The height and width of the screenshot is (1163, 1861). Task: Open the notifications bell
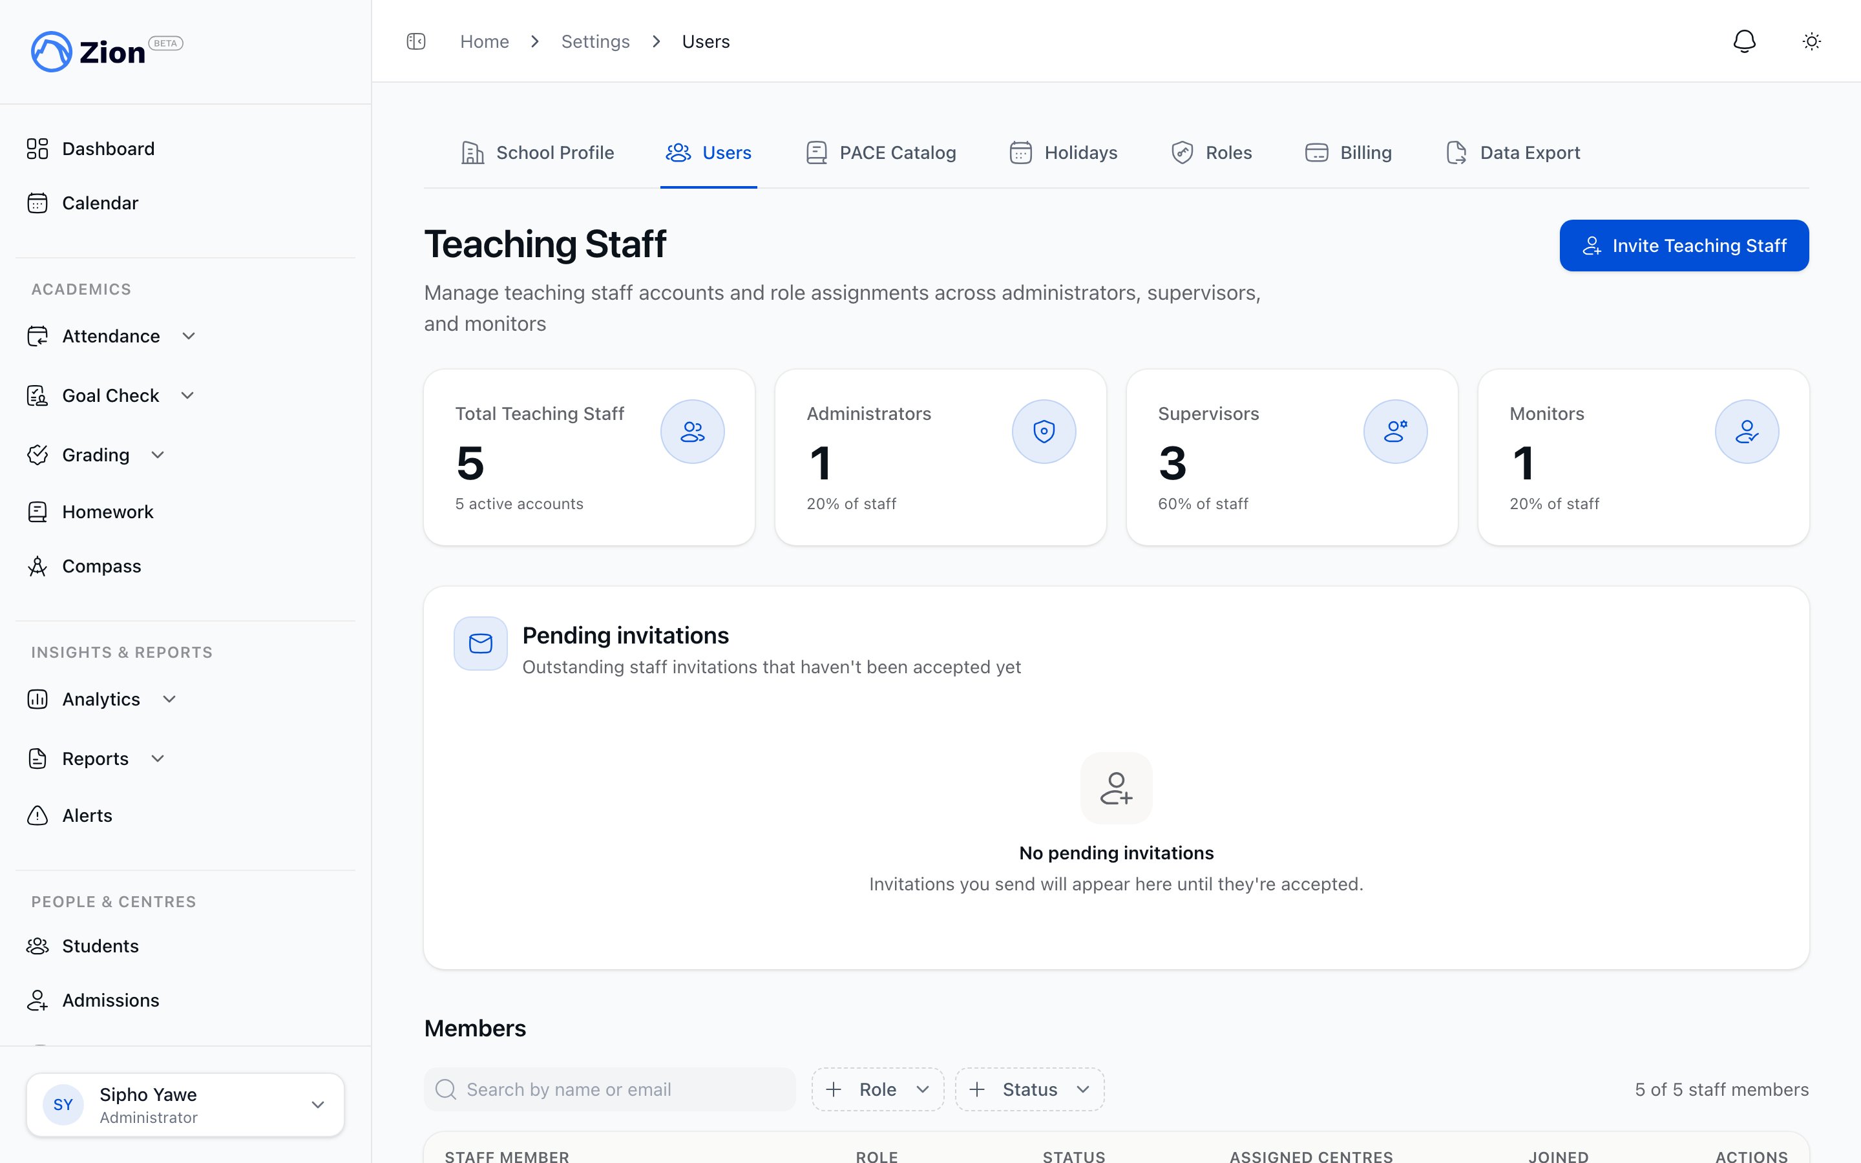click(1744, 41)
